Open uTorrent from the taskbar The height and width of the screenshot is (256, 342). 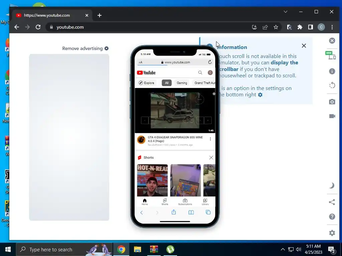click(170, 249)
